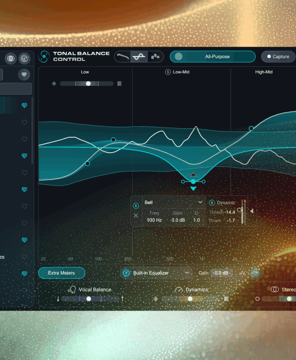Click the round striped icon beside the radar icon
Screen dimensions: 296x360
point(11,58)
